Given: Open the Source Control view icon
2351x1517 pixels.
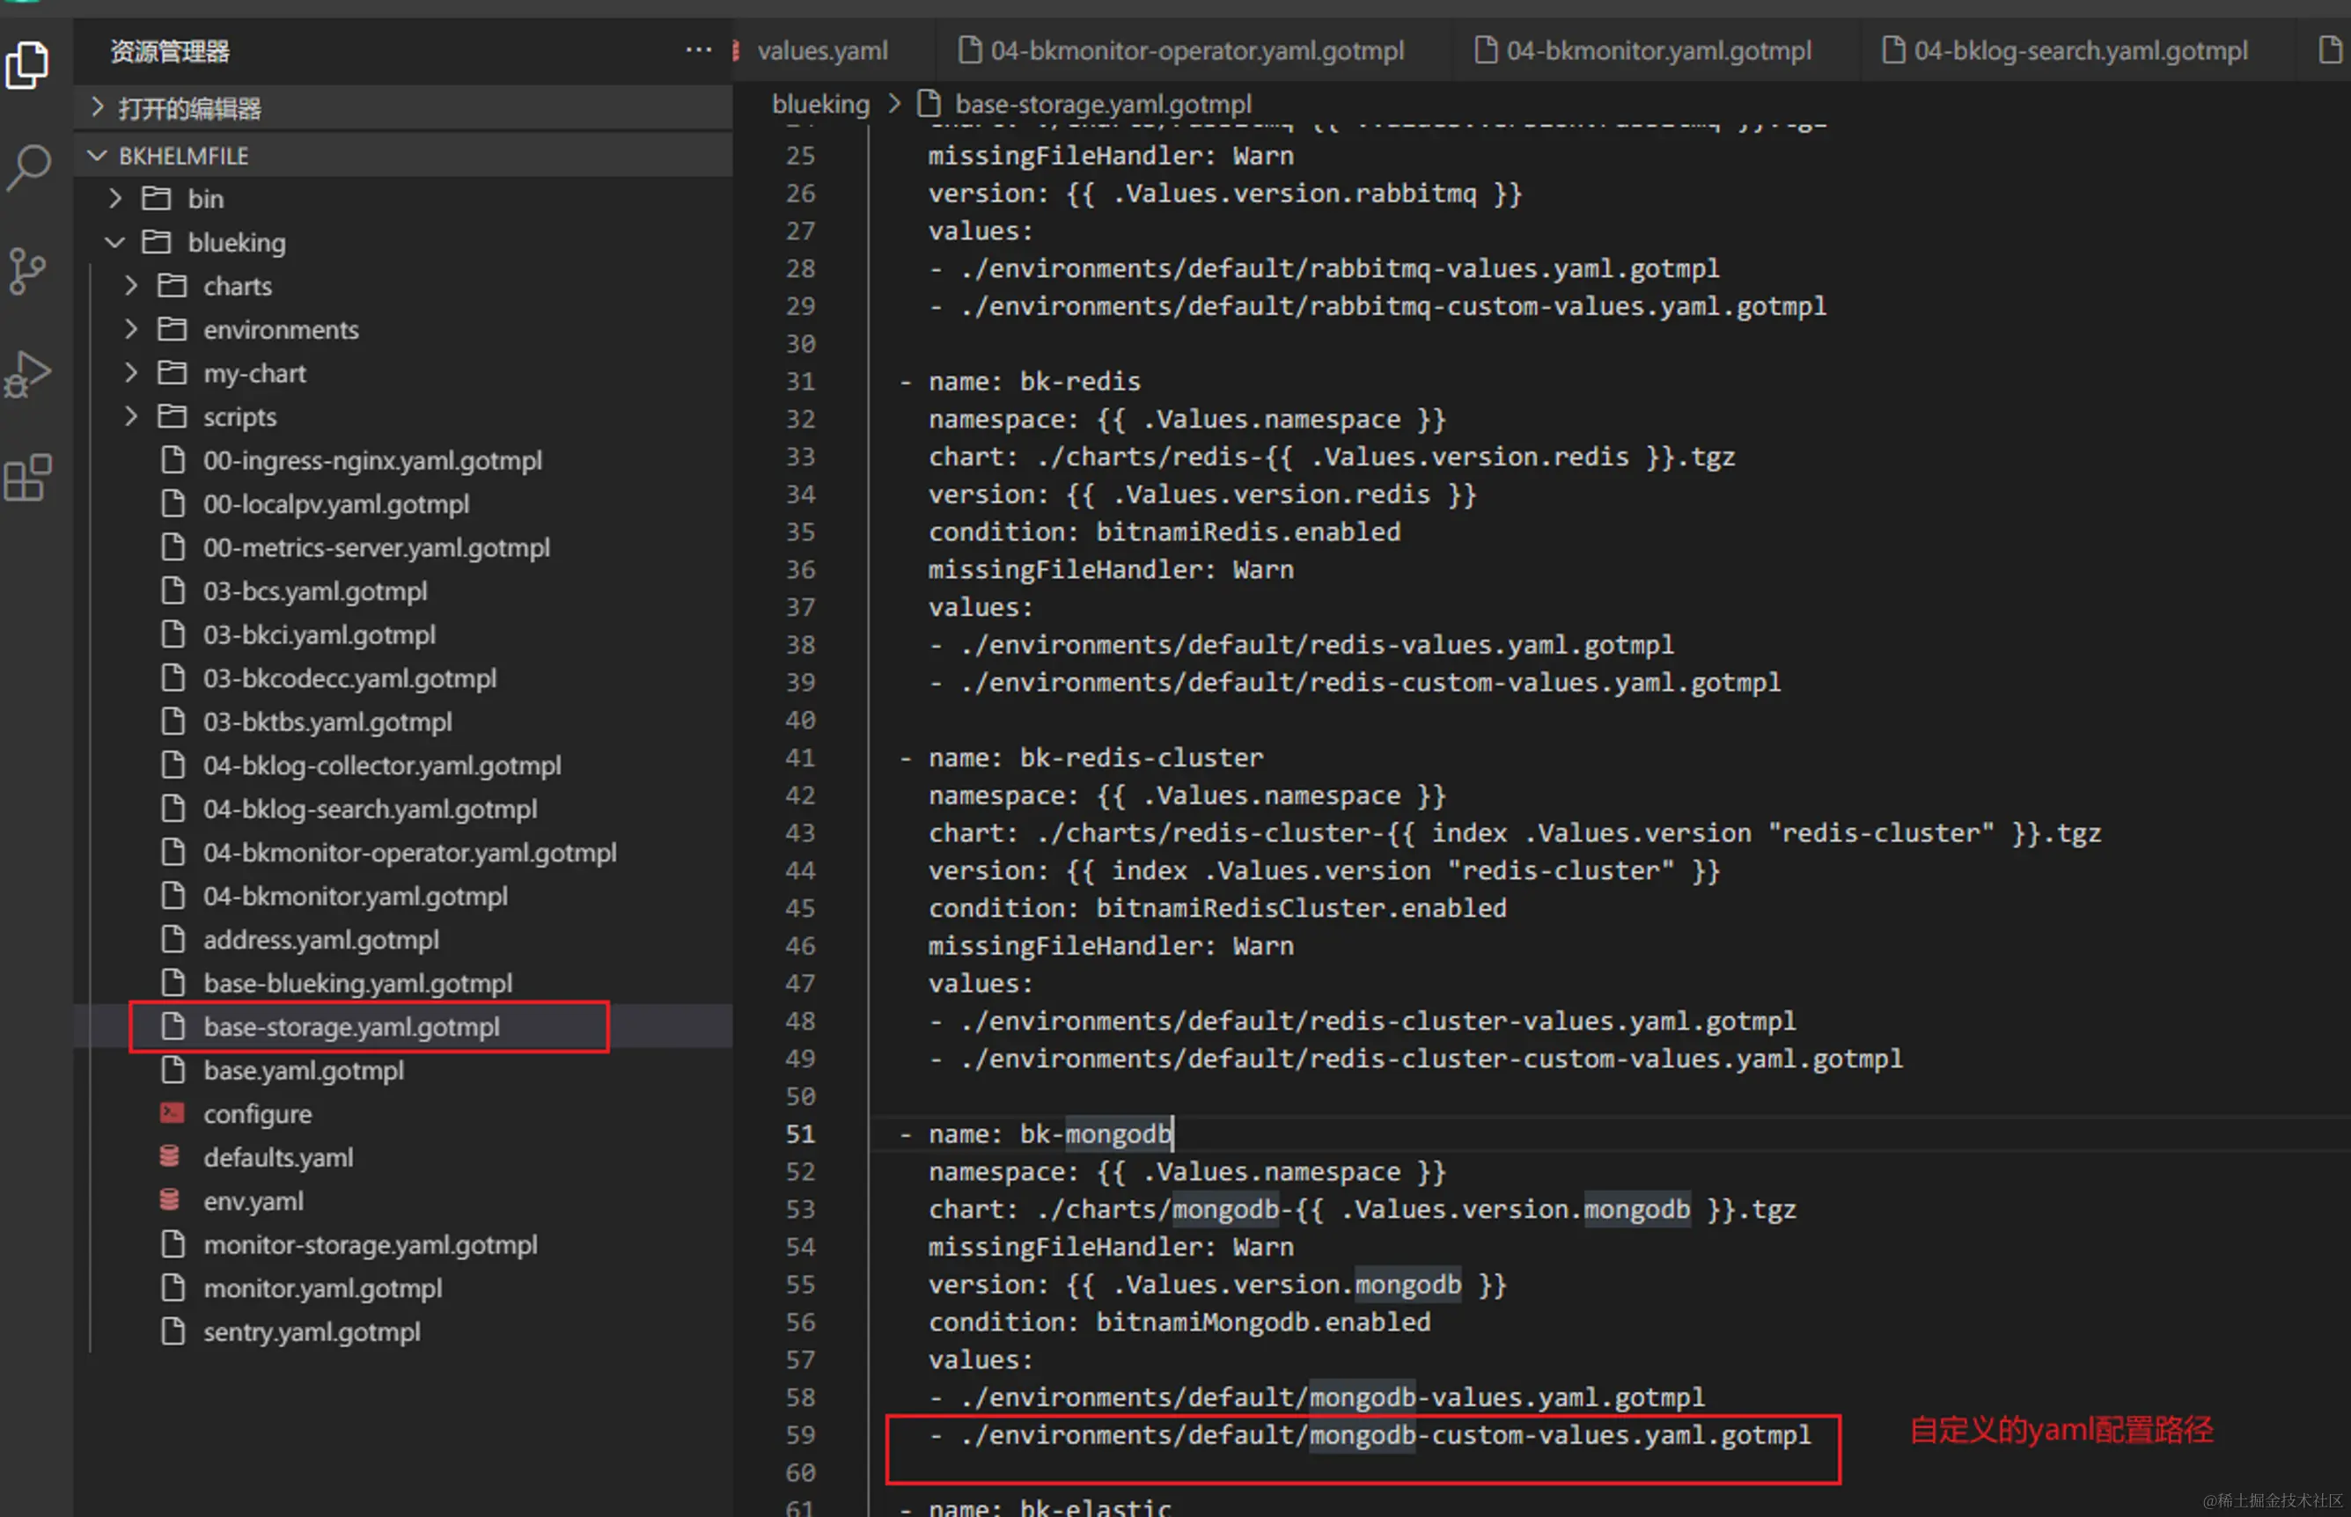Looking at the screenshot, I should 27,271.
